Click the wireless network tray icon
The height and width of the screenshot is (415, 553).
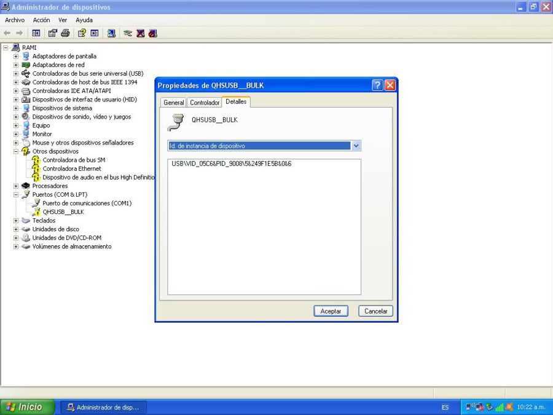tap(469, 407)
